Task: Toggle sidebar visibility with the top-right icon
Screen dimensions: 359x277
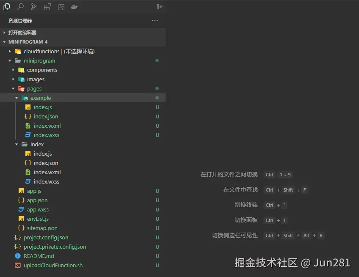Action: click(x=159, y=7)
